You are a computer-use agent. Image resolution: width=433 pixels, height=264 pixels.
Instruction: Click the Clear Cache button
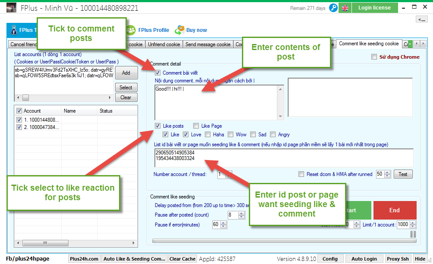point(182,259)
